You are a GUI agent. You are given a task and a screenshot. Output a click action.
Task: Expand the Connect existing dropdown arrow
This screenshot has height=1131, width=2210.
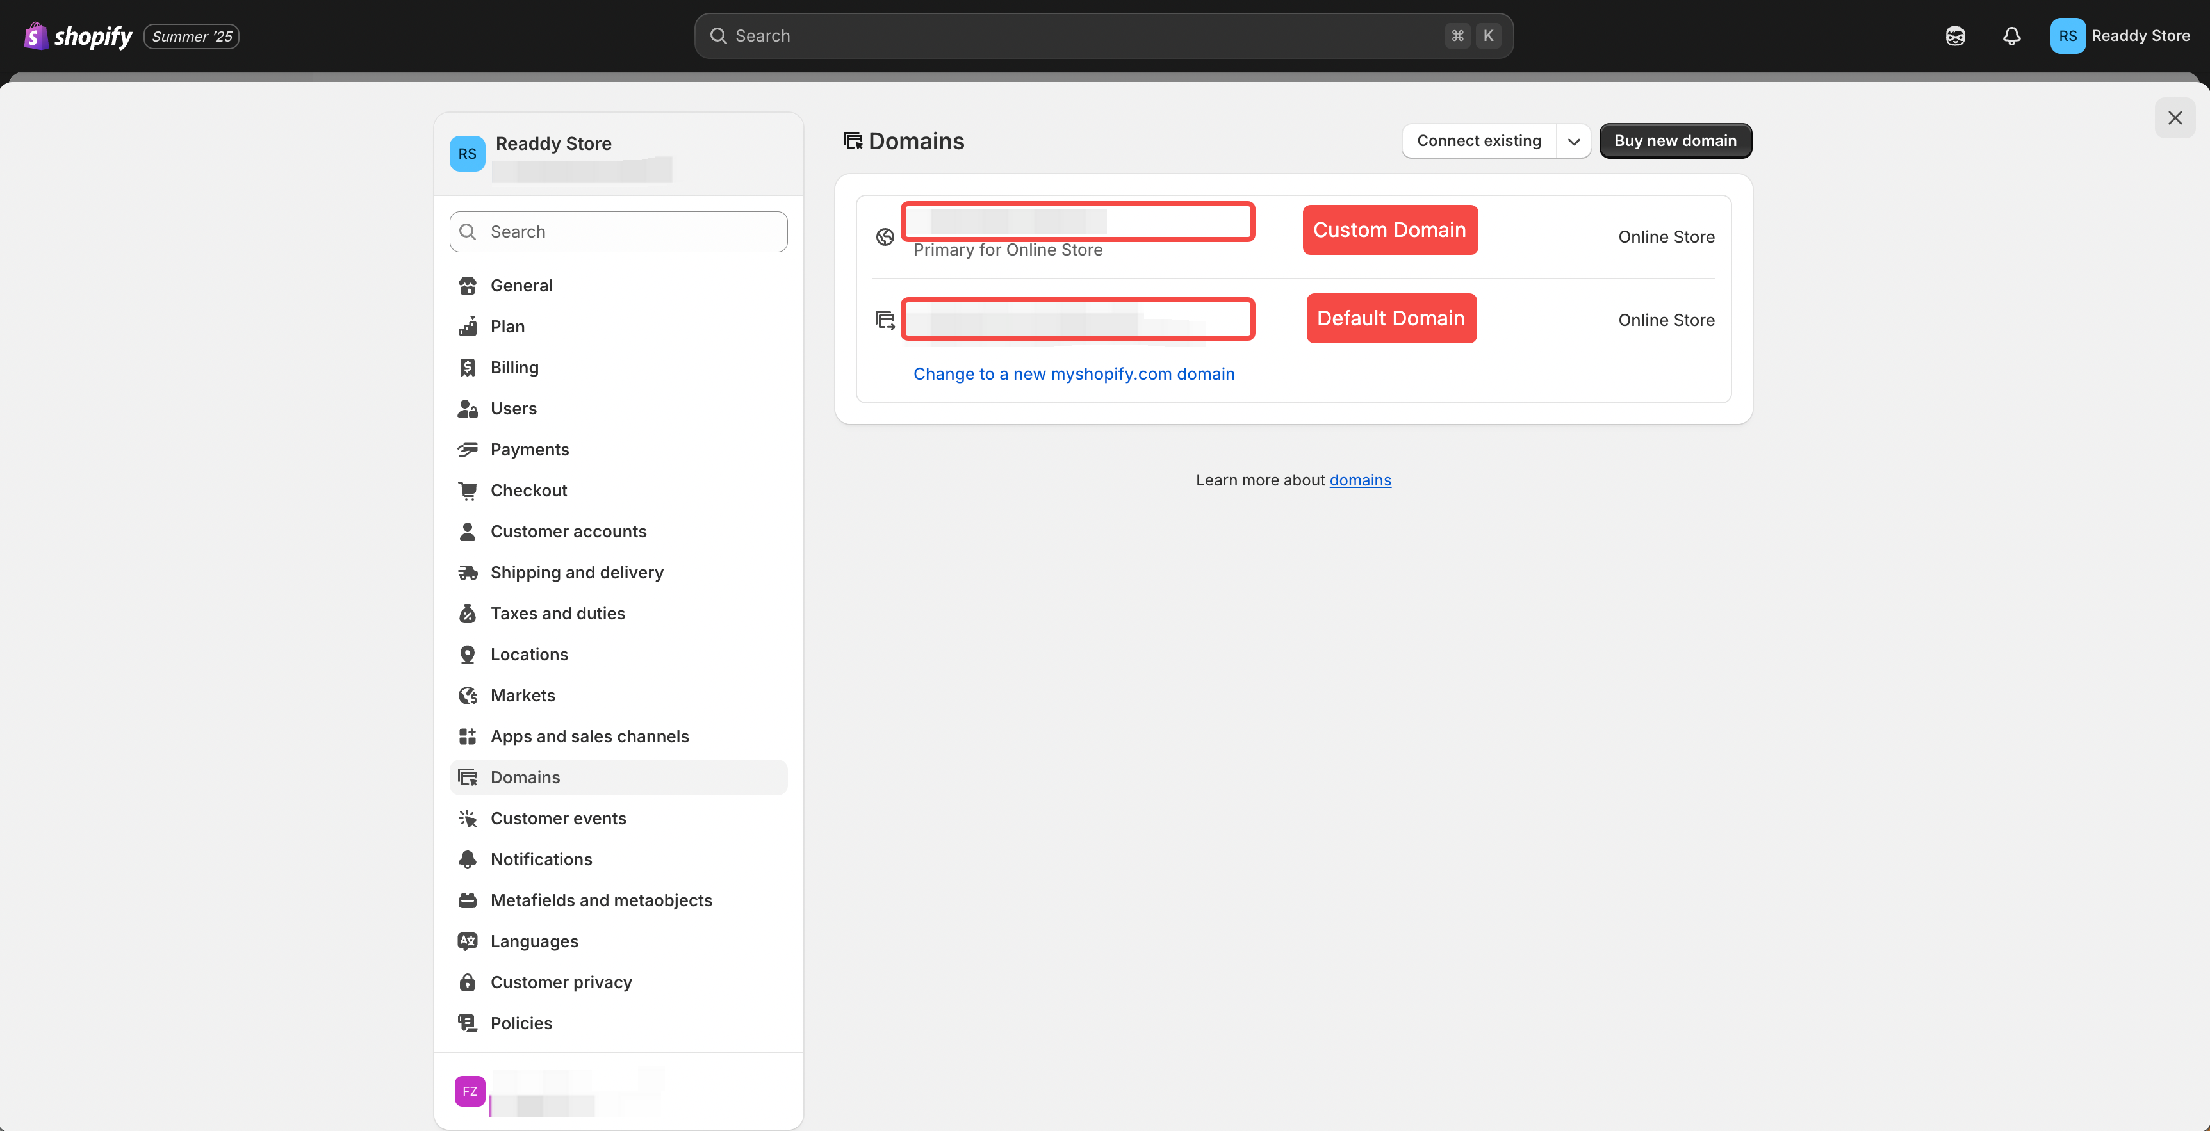coord(1573,142)
